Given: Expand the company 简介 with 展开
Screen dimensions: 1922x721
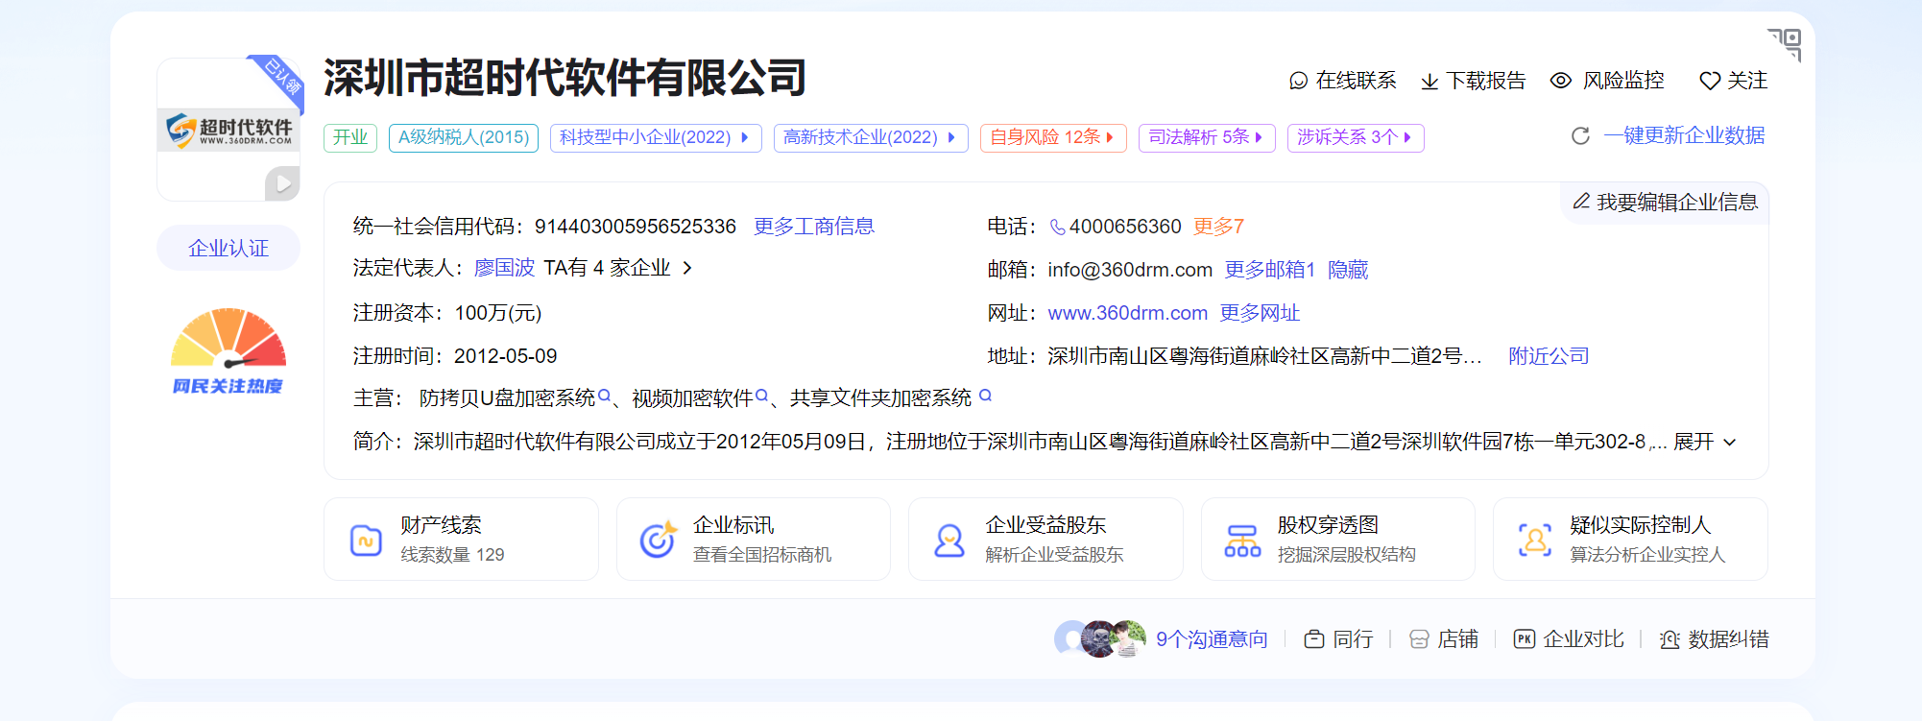Looking at the screenshot, I should [1705, 442].
